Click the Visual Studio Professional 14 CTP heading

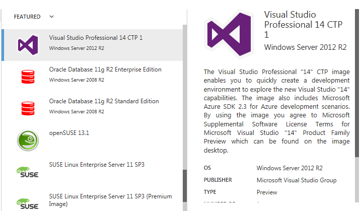click(303, 25)
